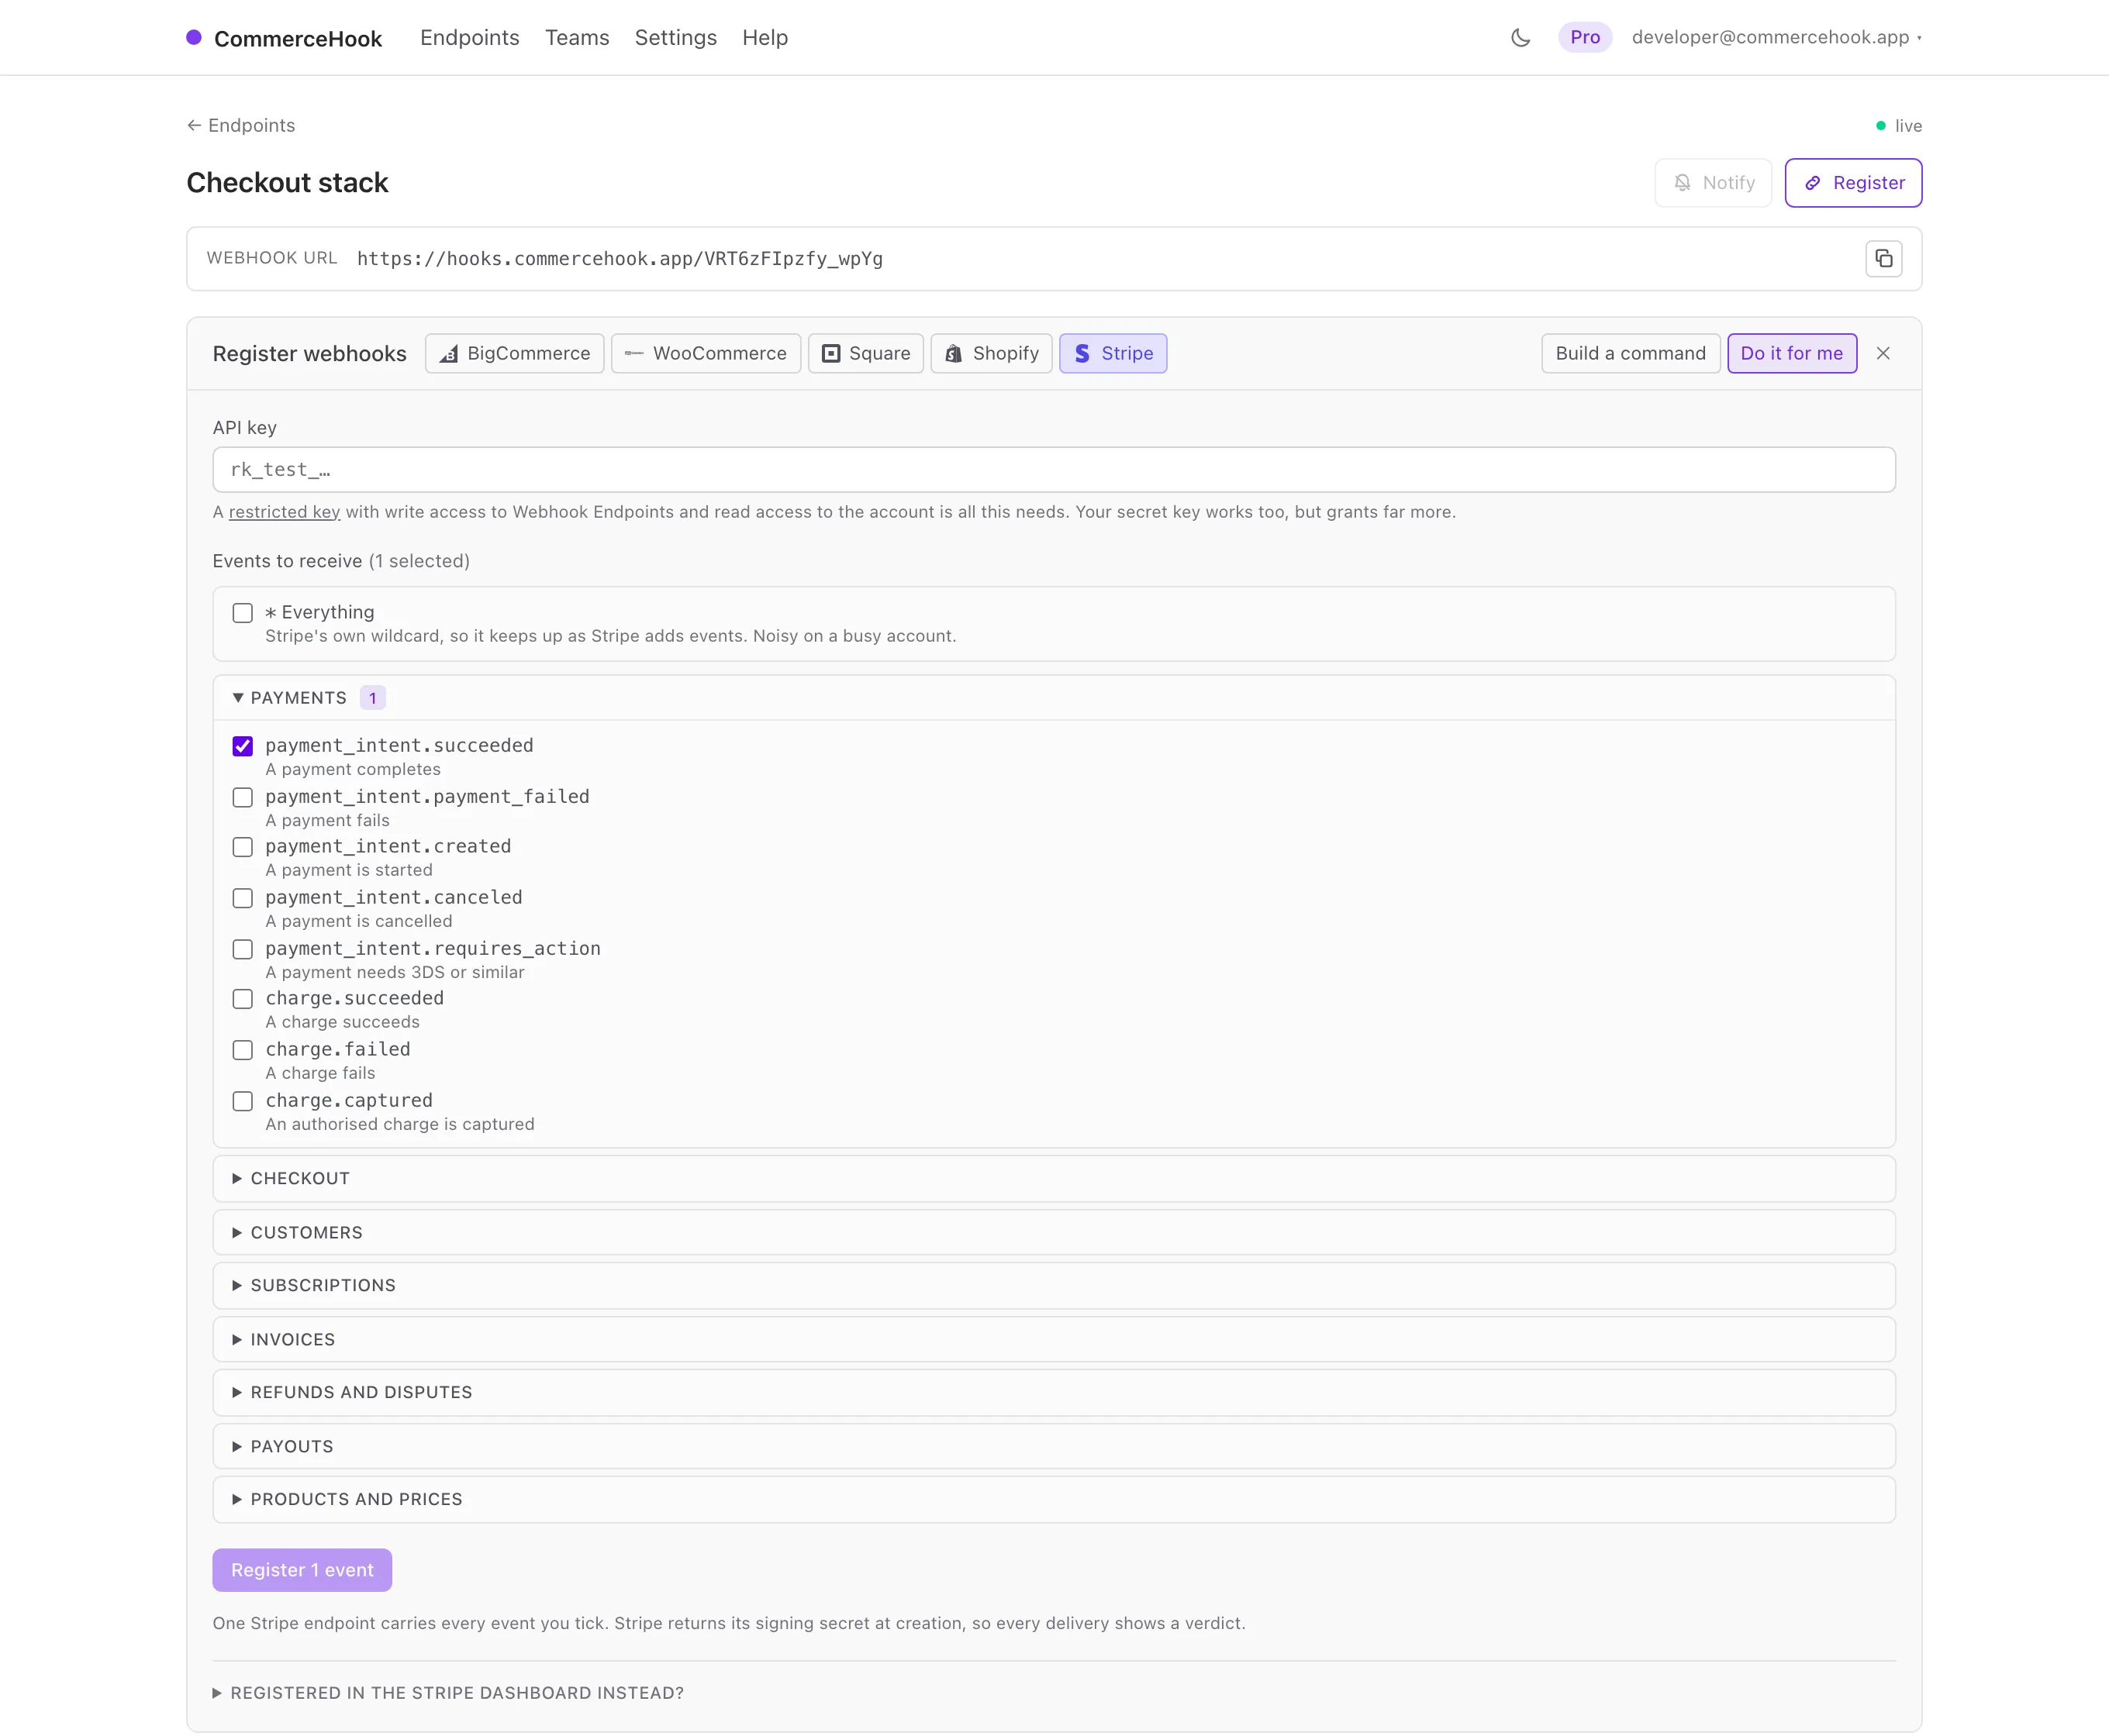Check charge.failed checkbox
The width and height of the screenshot is (2109, 1736).
242,1050
